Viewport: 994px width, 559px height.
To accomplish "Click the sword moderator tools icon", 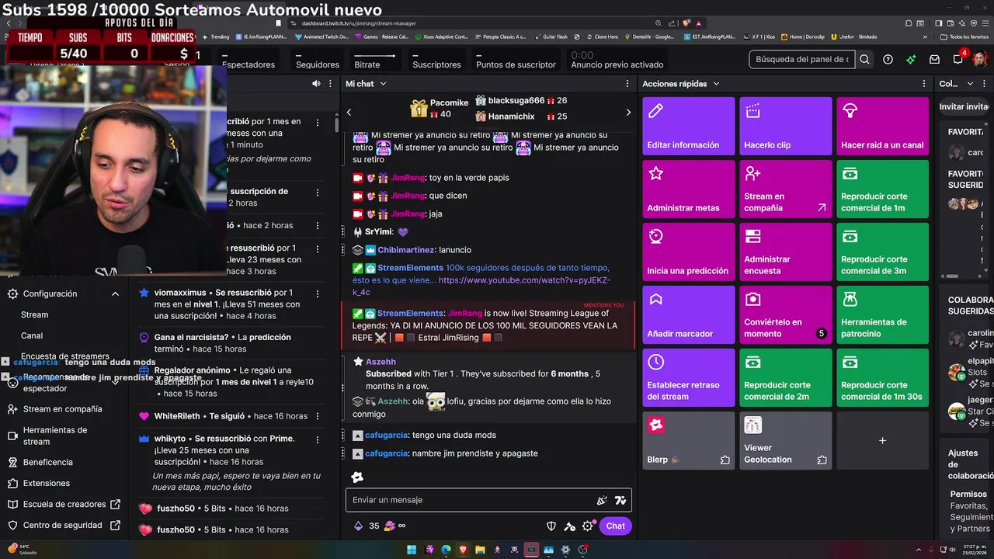I will 569,526.
